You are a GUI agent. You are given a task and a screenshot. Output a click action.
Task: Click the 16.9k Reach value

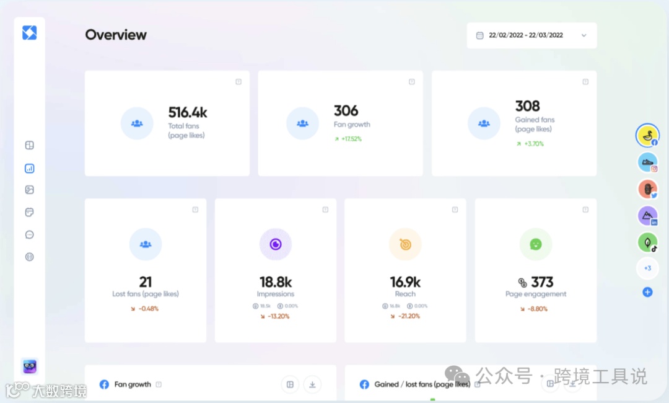[x=405, y=282]
